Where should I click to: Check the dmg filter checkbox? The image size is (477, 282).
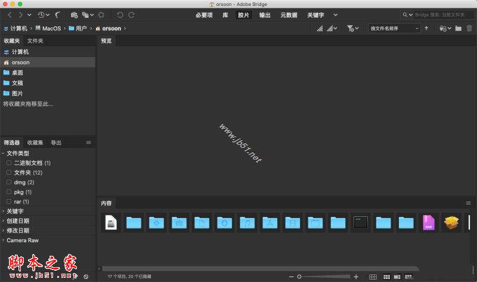click(9, 182)
